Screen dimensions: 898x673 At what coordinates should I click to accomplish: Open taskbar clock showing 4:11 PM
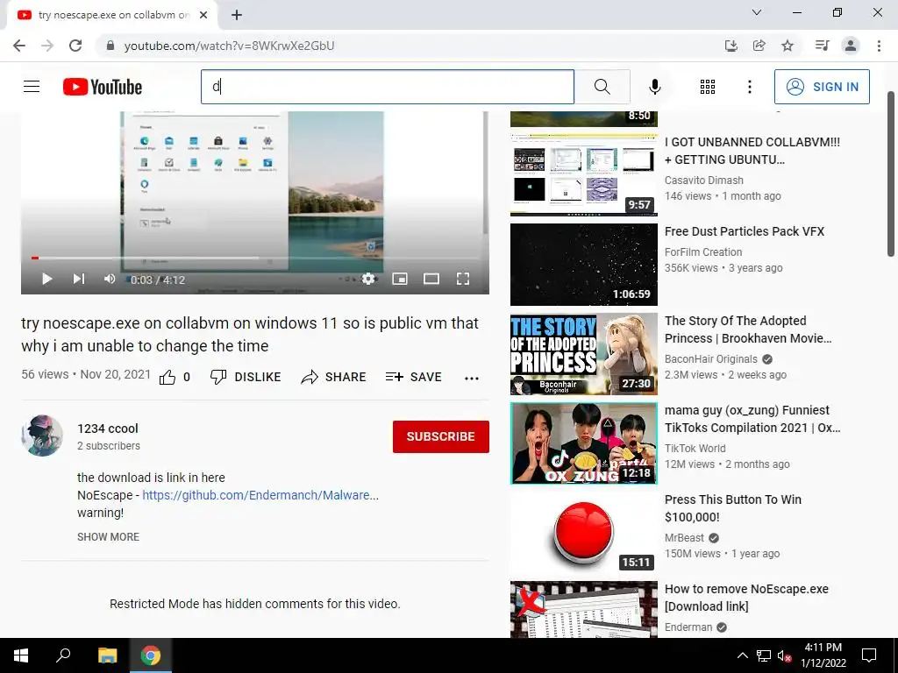tap(823, 655)
